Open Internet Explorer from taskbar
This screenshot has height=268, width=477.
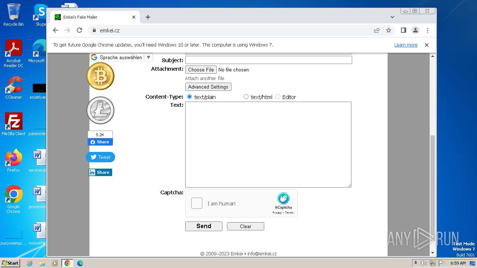click(30, 263)
